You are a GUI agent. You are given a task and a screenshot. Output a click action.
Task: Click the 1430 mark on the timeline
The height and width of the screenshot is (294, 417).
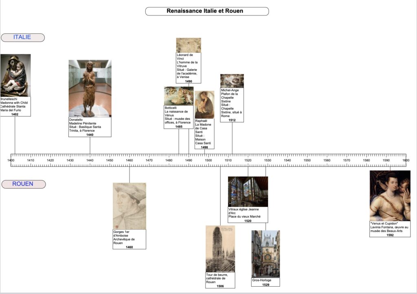tap(70, 160)
